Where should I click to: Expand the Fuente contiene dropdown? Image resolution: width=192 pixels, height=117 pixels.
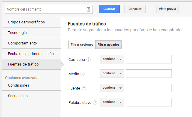[x=112, y=88]
